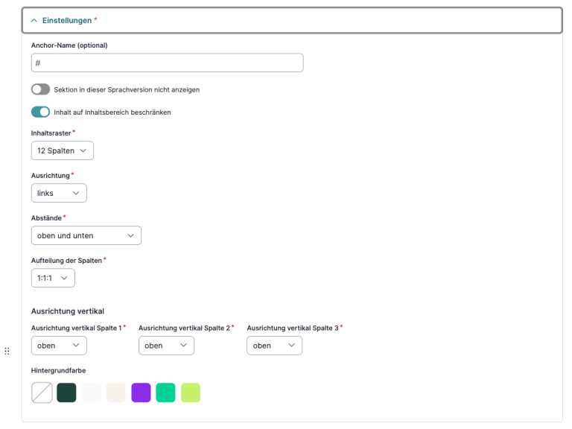
Task: Open vertical alignment dropdown for Spalte 2
Action: click(166, 346)
